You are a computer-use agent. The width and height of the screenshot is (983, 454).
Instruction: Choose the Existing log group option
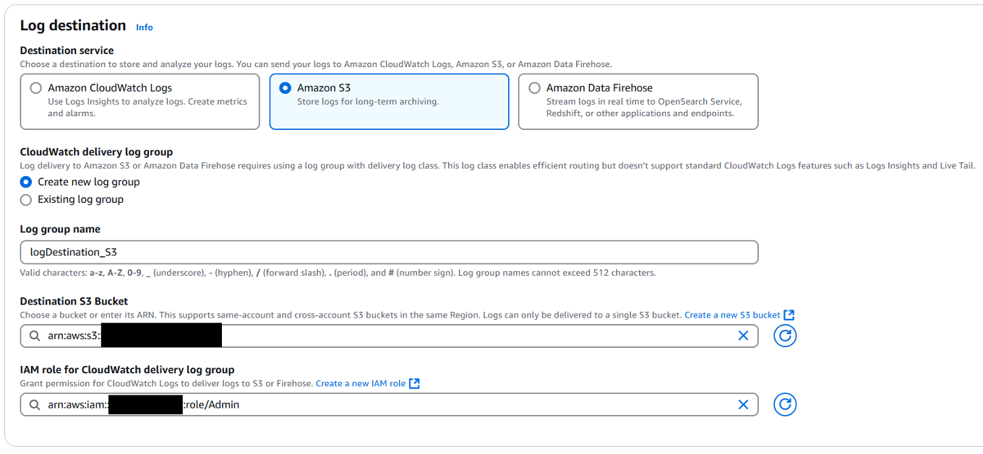click(26, 200)
